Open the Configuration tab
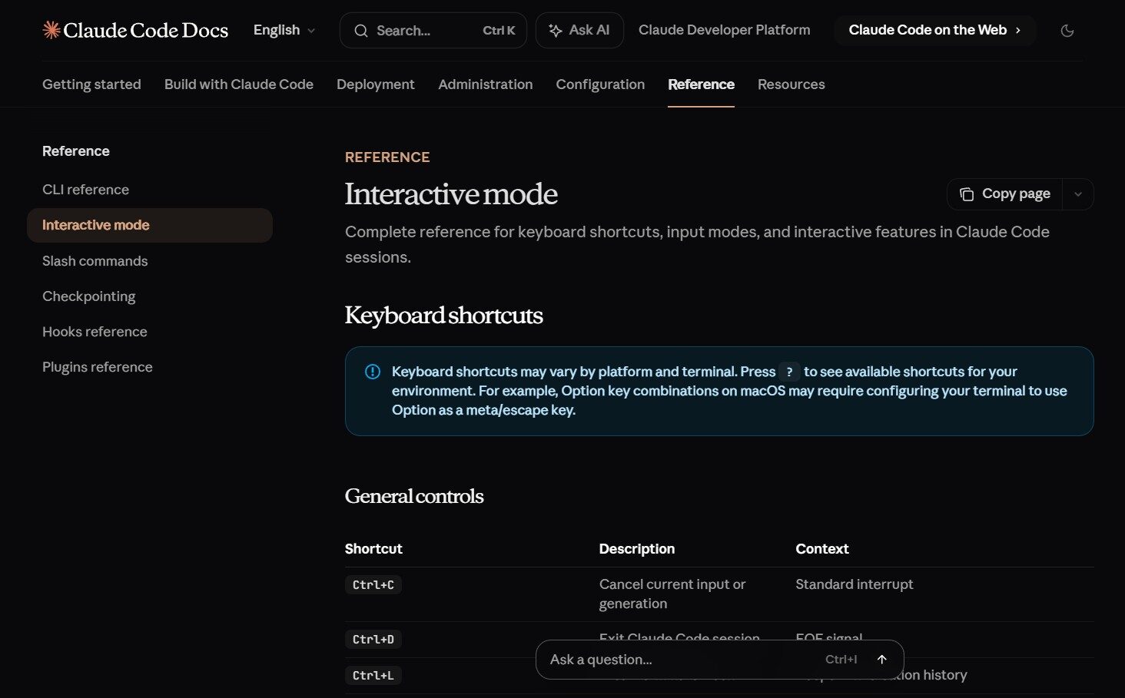The image size is (1125, 698). point(599,84)
